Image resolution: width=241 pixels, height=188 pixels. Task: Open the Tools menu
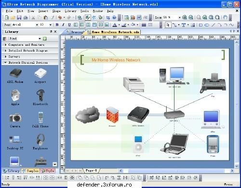pos(84,11)
